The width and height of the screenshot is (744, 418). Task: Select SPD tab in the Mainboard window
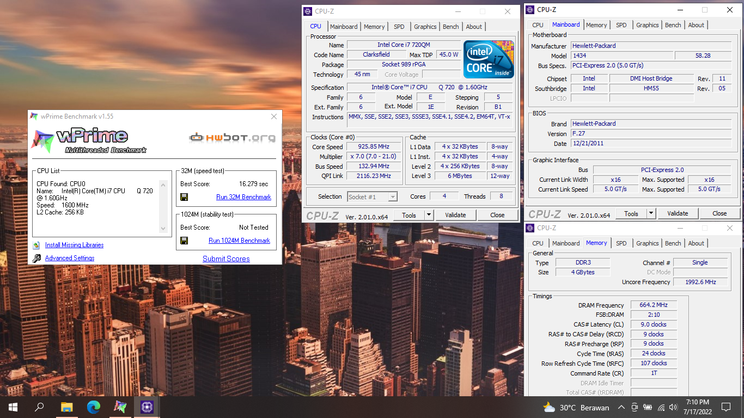[x=621, y=25]
